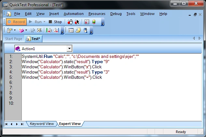Click the Low Level Recording pointer icon
This screenshot has height=137, width=206.
[x=77, y=22]
